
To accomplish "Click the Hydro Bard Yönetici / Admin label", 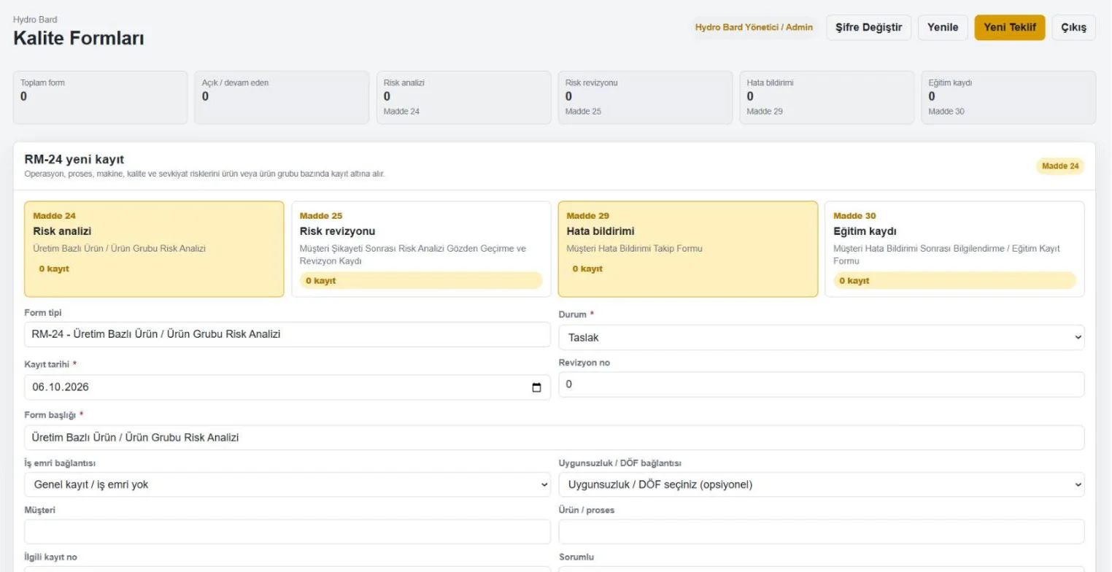I will (x=754, y=28).
